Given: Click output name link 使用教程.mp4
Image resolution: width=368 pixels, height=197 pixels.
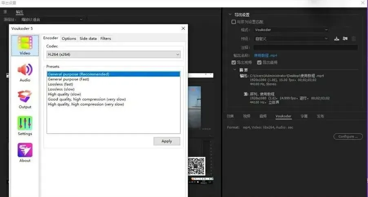Looking at the screenshot, I should pyautogui.click(x=266, y=55).
